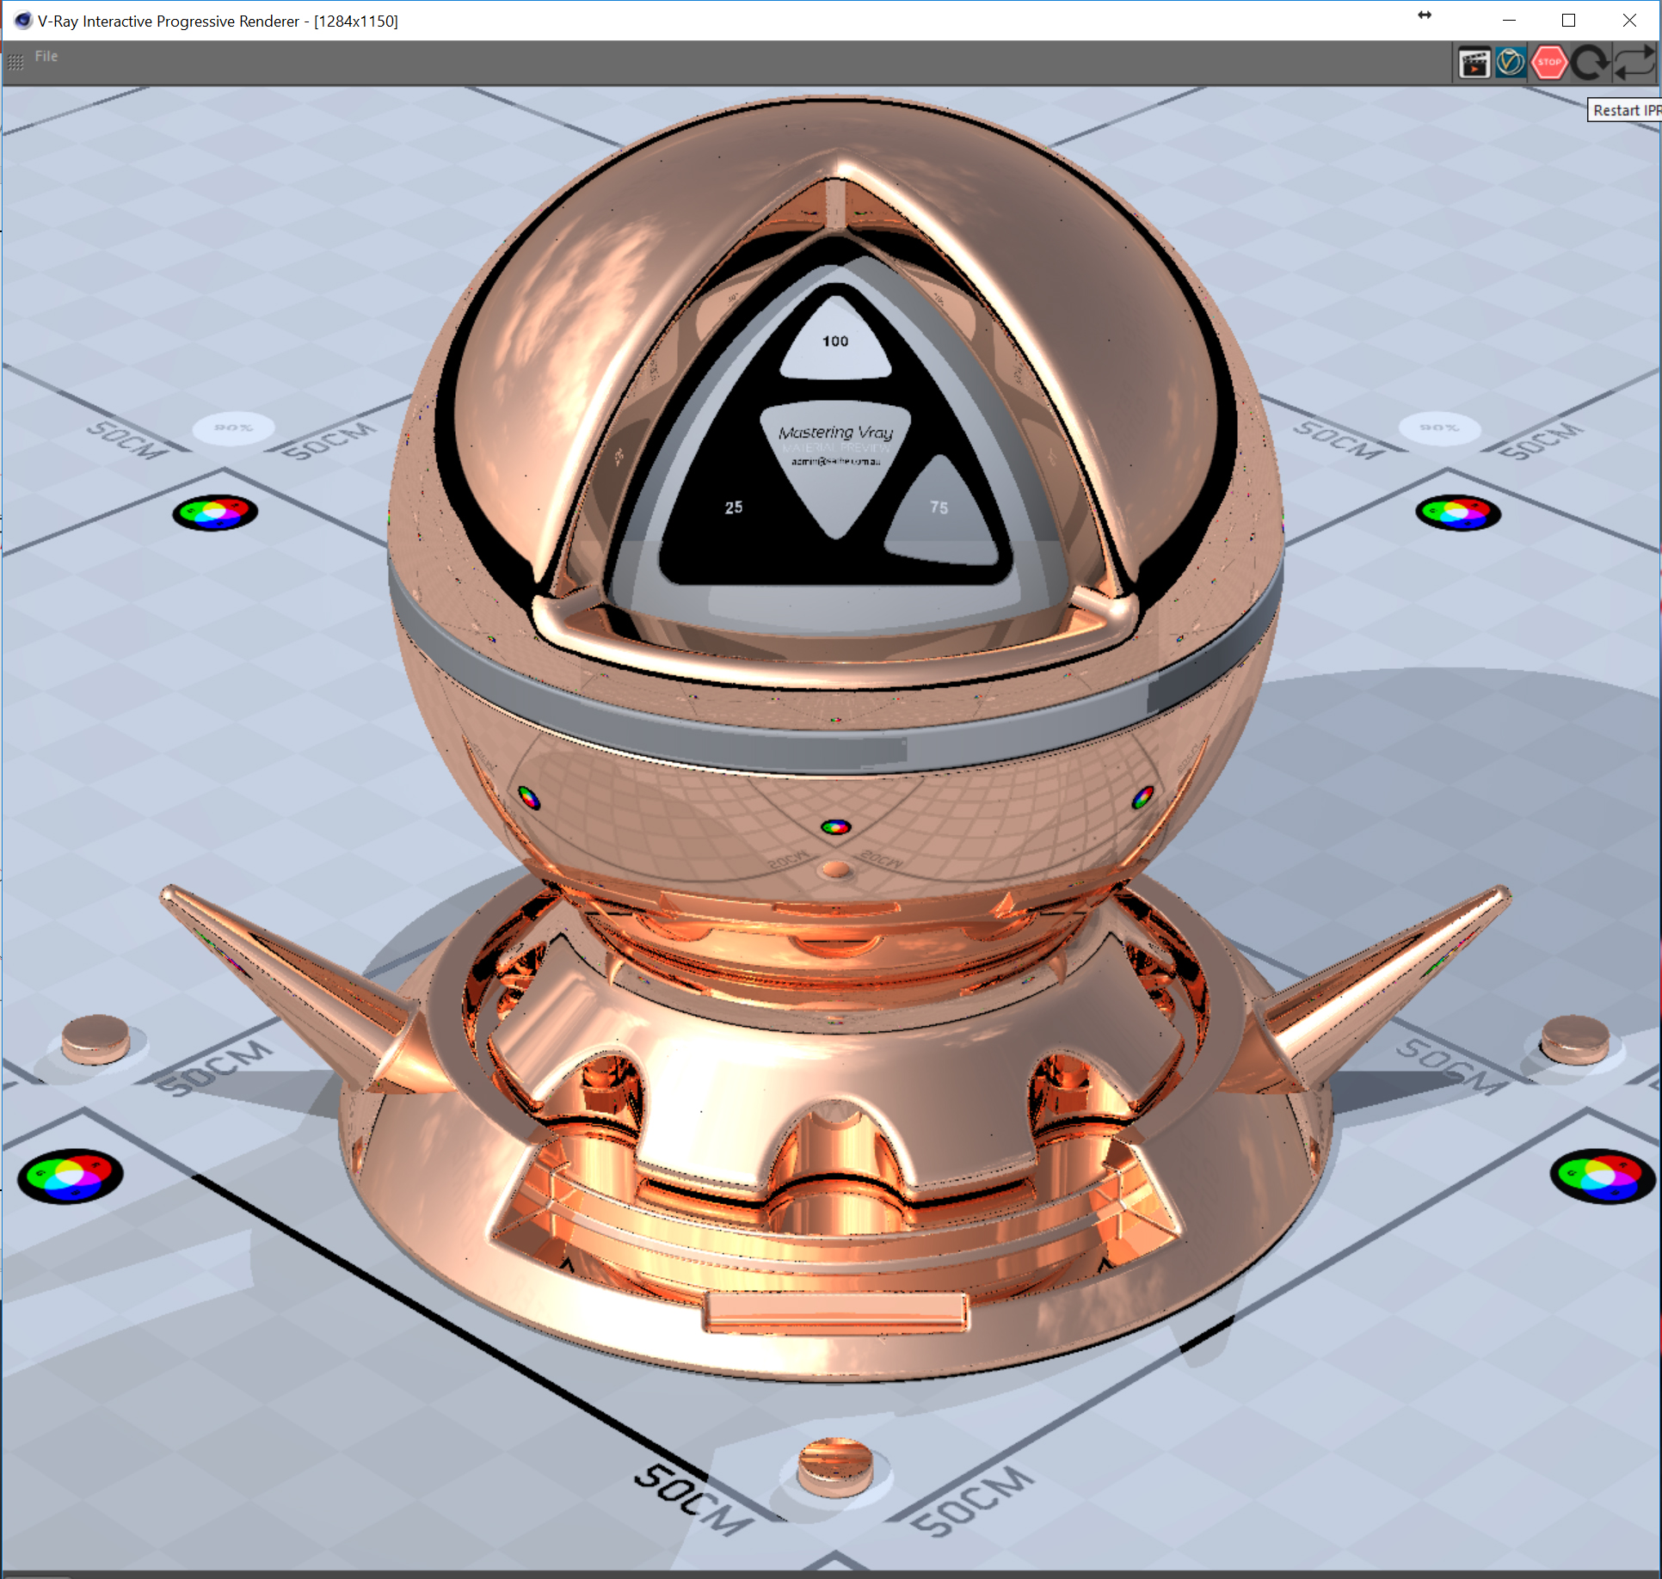The height and width of the screenshot is (1579, 1662).
Task: Click the Cinema 4D app icon in title bar
Action: click(22, 21)
